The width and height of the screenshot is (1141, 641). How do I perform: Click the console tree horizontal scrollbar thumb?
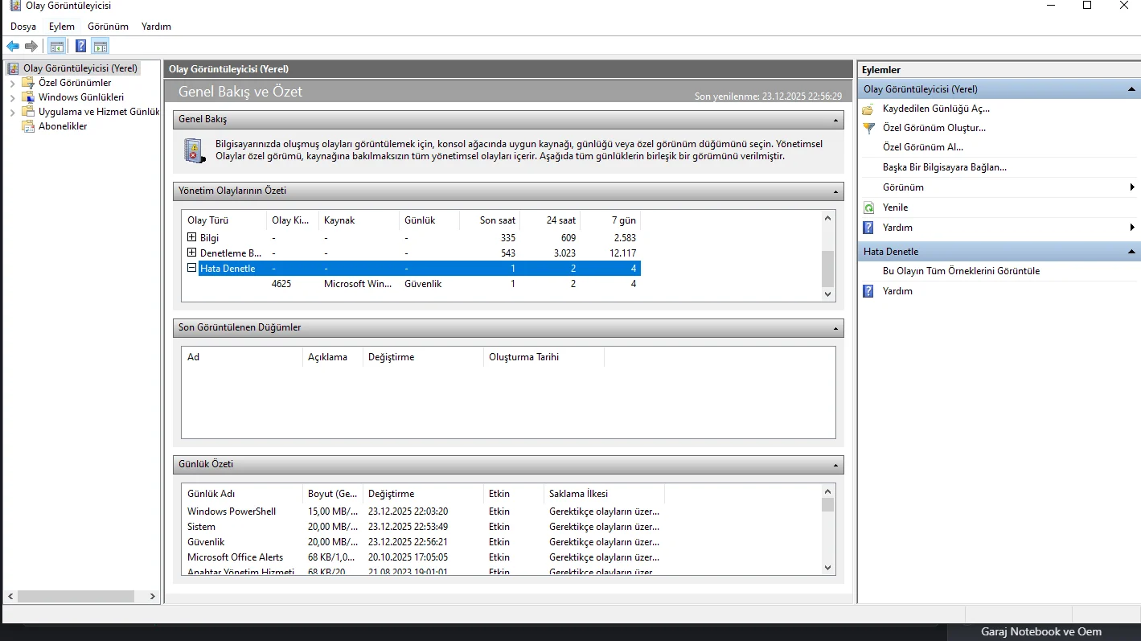[74, 597]
